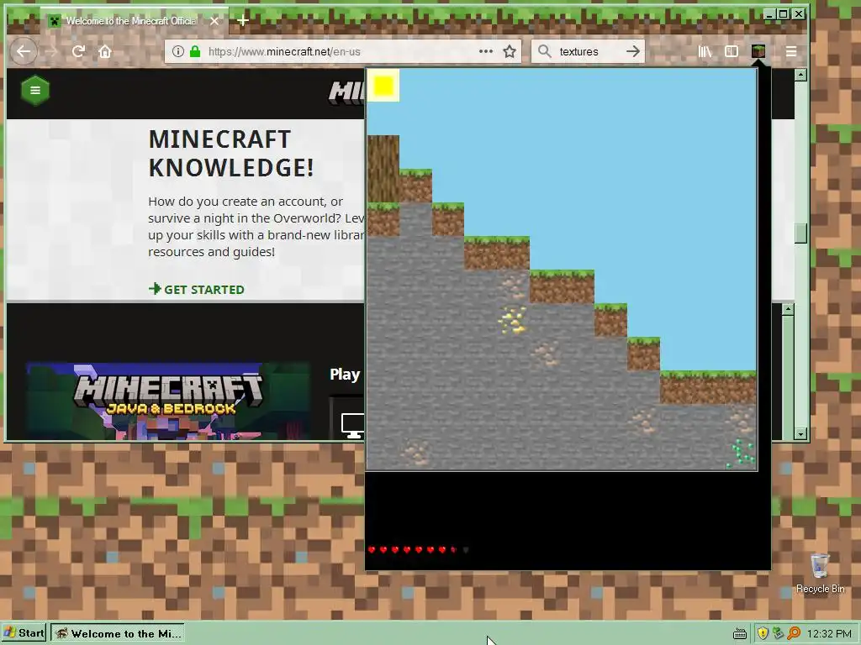
Task: Click inner panel scrollbar up arrow
Action: pyautogui.click(x=788, y=309)
